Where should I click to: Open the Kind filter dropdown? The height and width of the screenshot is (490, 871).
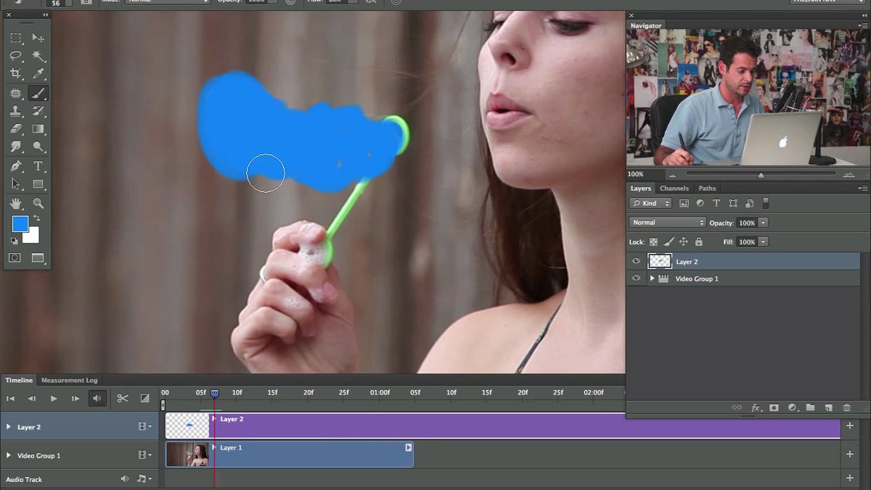(x=650, y=204)
